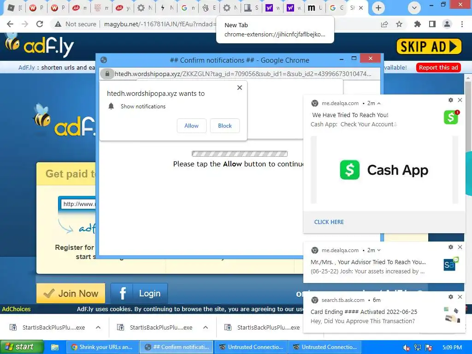Switch to the first Yahoo tab
The width and height of the screenshot is (472, 354).
tap(273, 8)
